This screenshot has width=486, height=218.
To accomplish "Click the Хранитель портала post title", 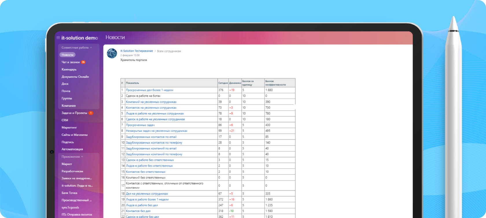I will point(134,60).
